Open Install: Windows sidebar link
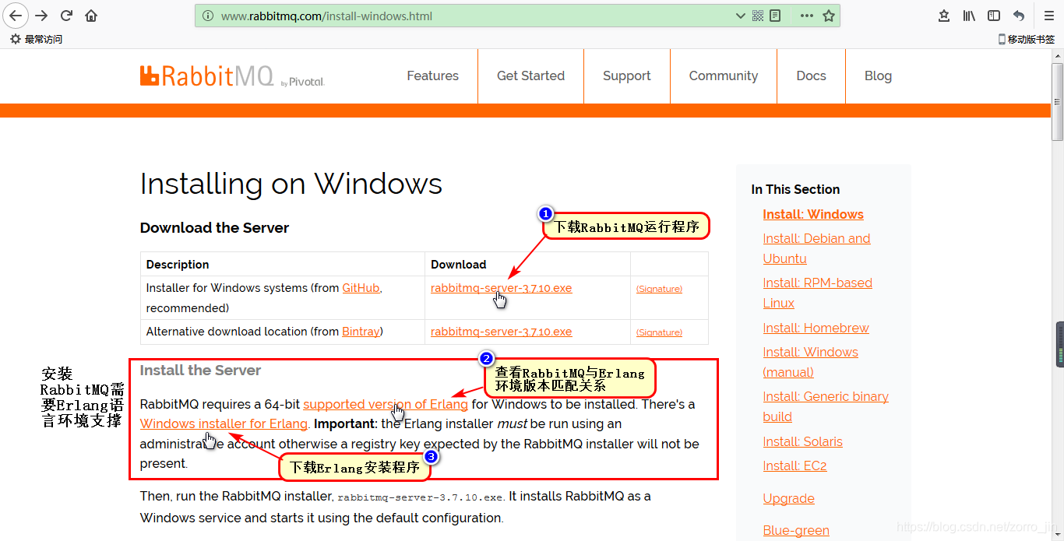This screenshot has height=541, width=1064. (813, 214)
